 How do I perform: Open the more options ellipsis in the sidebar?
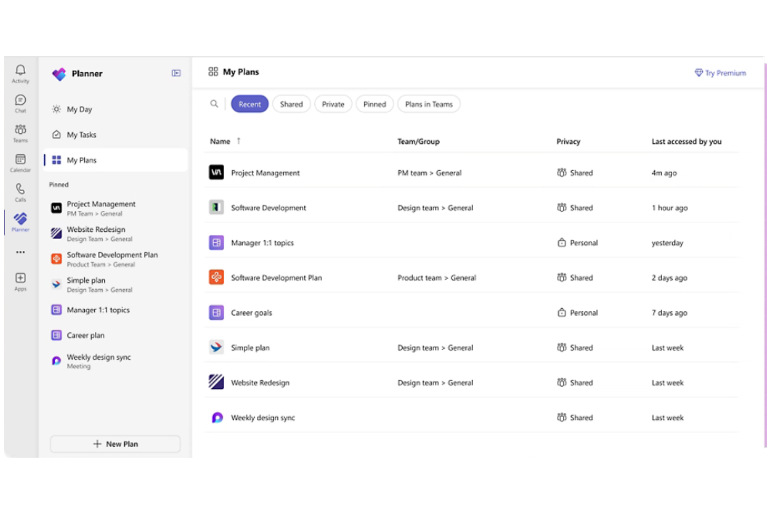click(x=20, y=252)
